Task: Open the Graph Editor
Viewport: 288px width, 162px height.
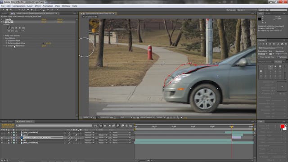Action: pyautogui.click(x=130, y=126)
